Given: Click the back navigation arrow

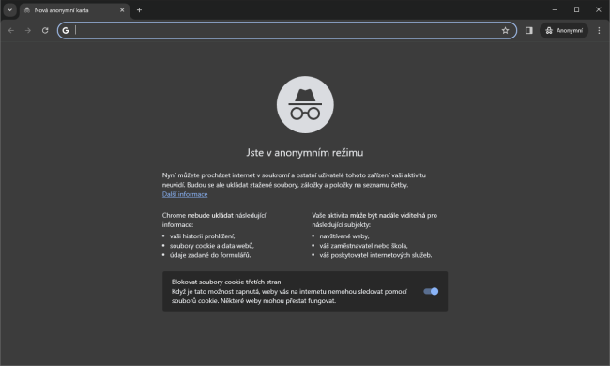Looking at the screenshot, I should [x=11, y=30].
